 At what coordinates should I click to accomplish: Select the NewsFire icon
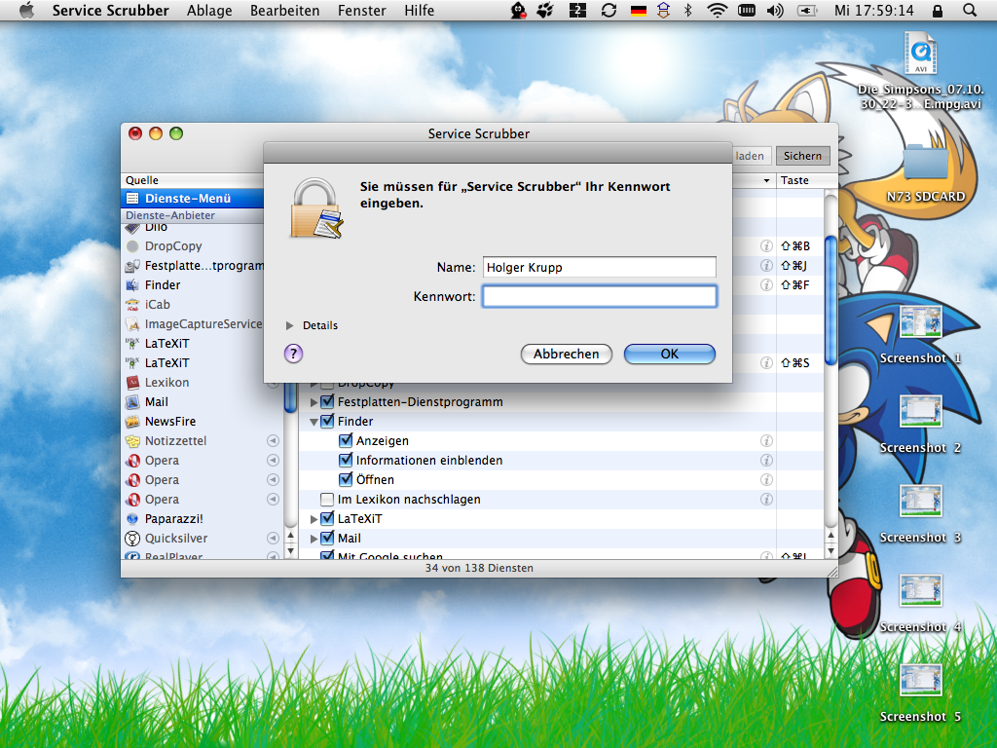coord(132,422)
